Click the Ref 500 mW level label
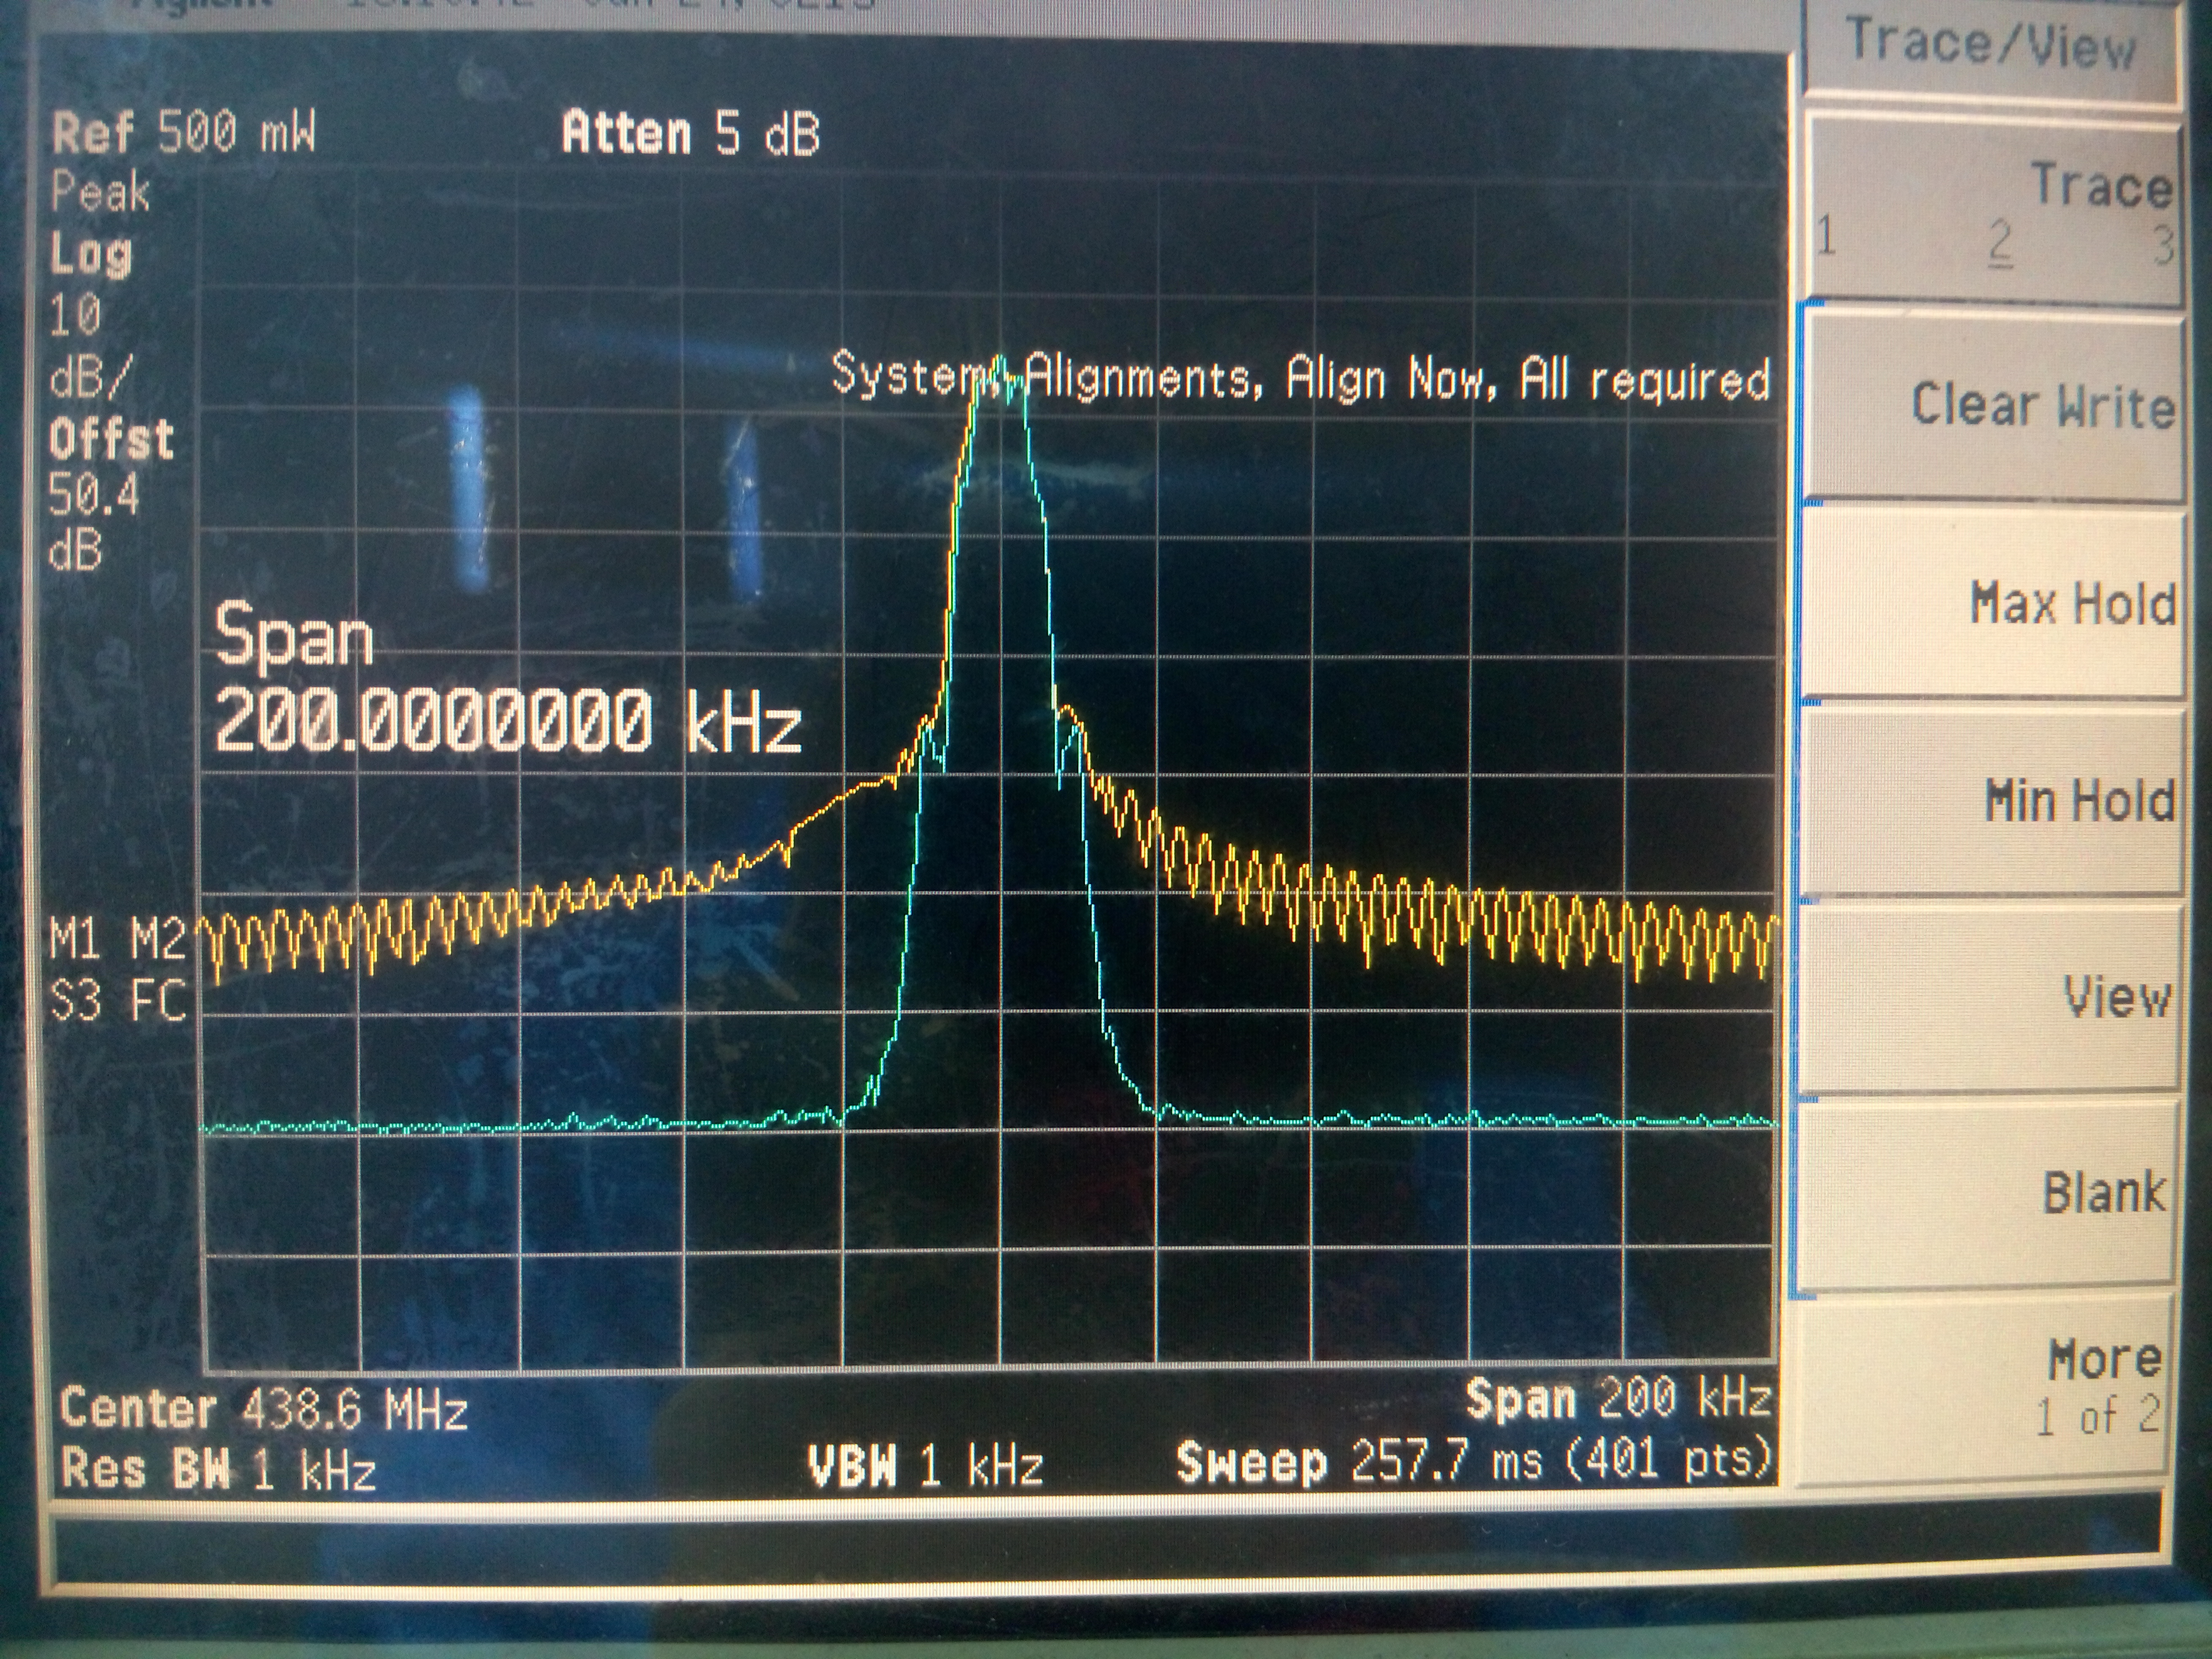Viewport: 2212px width, 1659px height. pyautogui.click(x=184, y=132)
